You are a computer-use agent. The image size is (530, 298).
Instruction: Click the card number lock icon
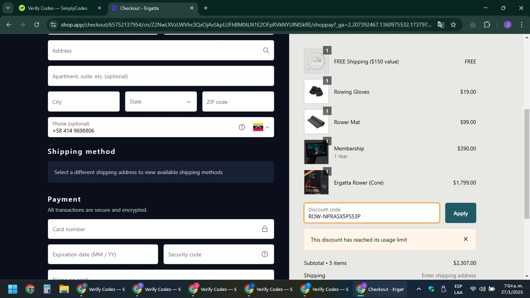coord(265,229)
